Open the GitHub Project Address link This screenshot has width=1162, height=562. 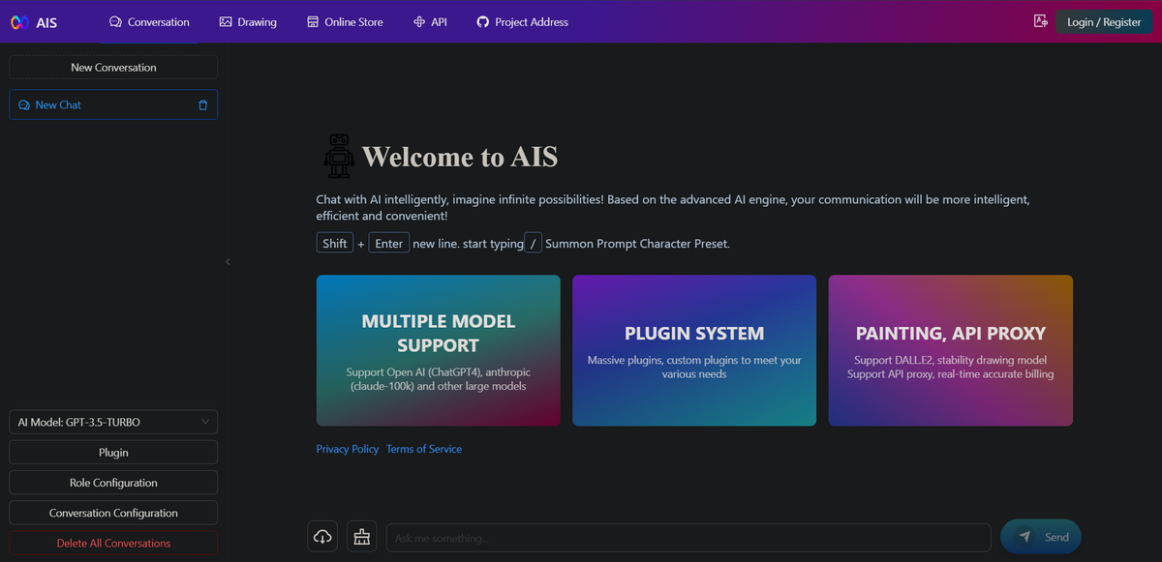coord(522,22)
